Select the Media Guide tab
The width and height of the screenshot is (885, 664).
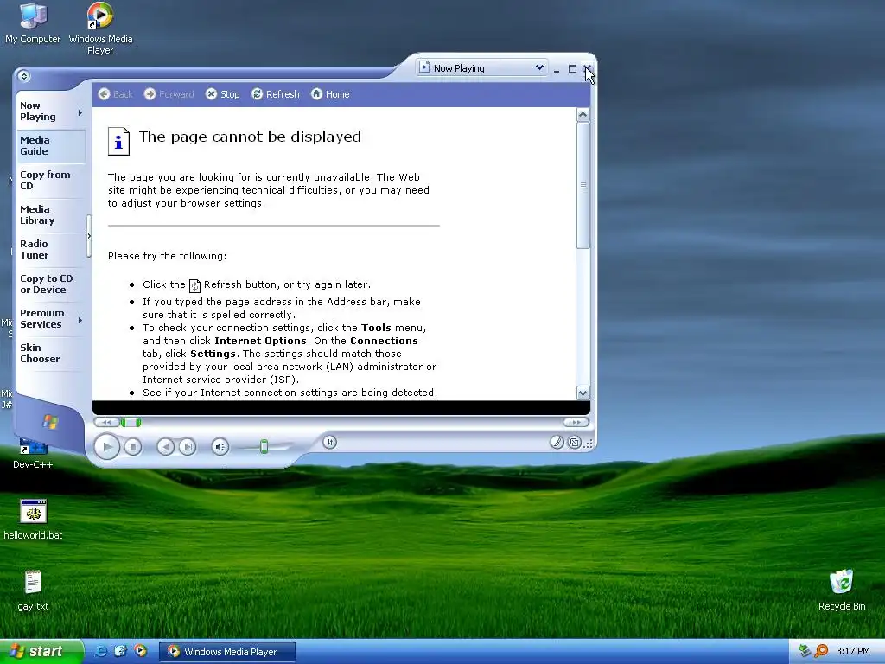(x=51, y=145)
